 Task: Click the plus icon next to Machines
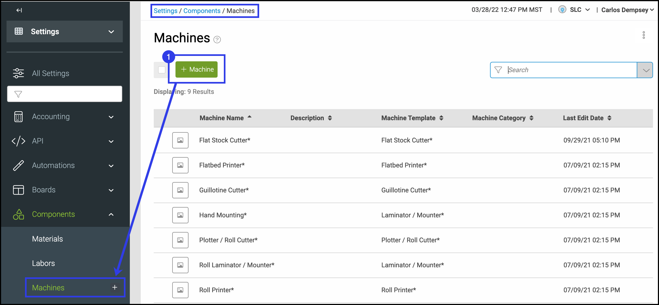(x=115, y=287)
